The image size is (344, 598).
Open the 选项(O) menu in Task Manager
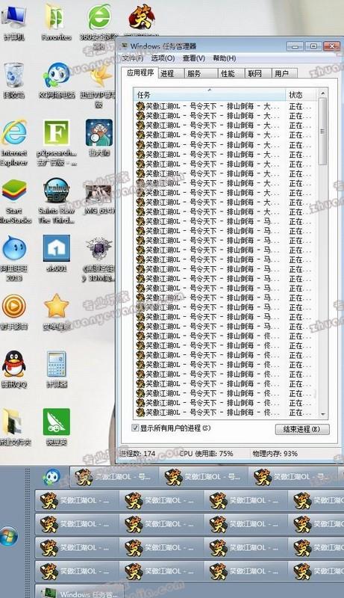coord(163,58)
